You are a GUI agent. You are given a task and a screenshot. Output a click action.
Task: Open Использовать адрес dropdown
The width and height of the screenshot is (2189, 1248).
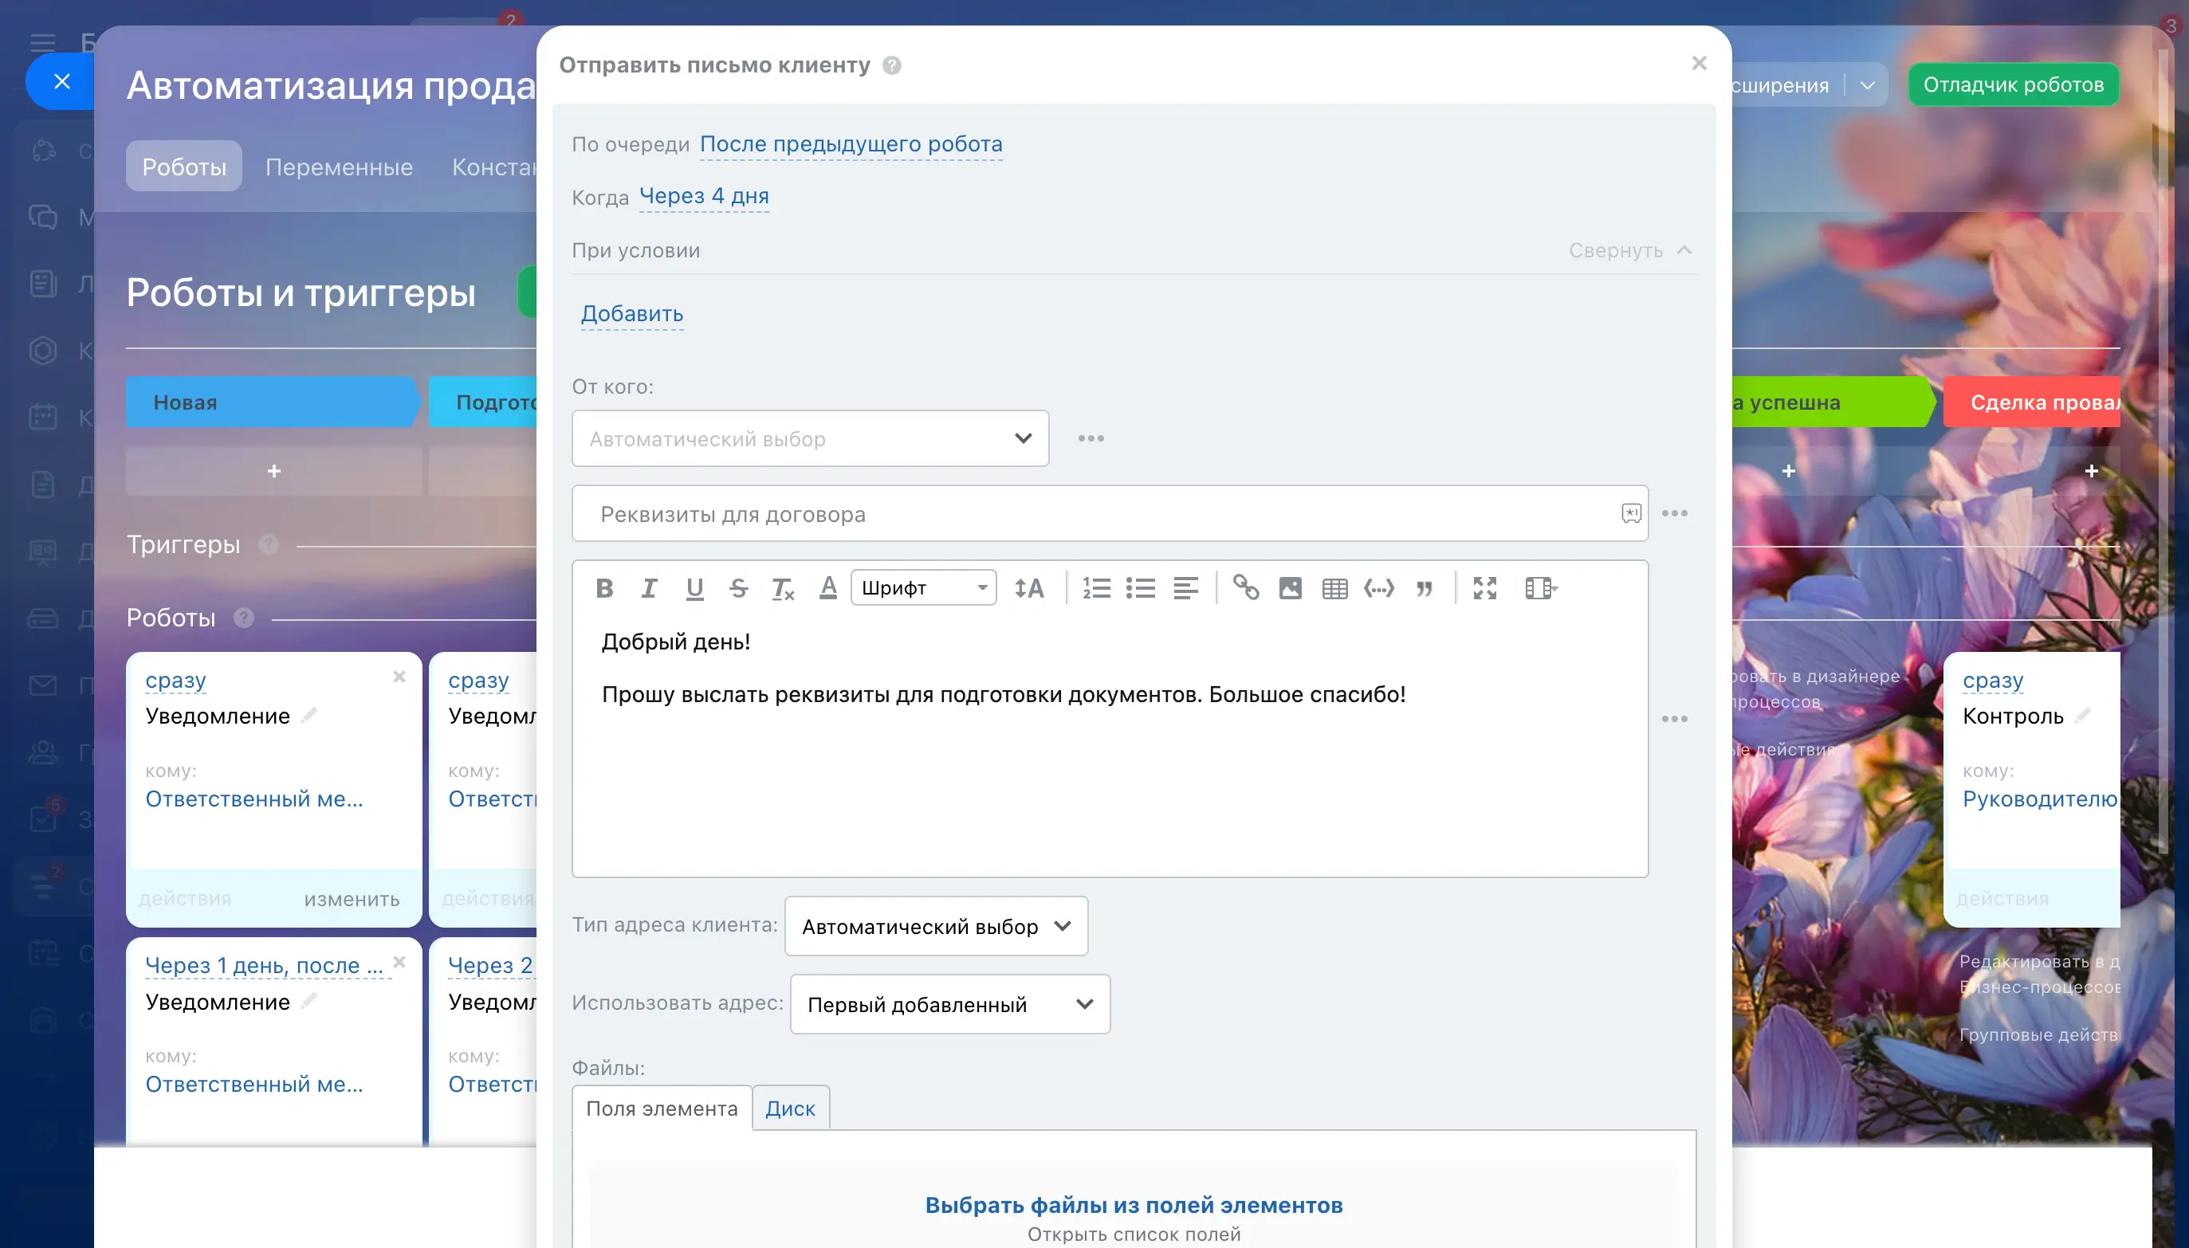tap(949, 1003)
